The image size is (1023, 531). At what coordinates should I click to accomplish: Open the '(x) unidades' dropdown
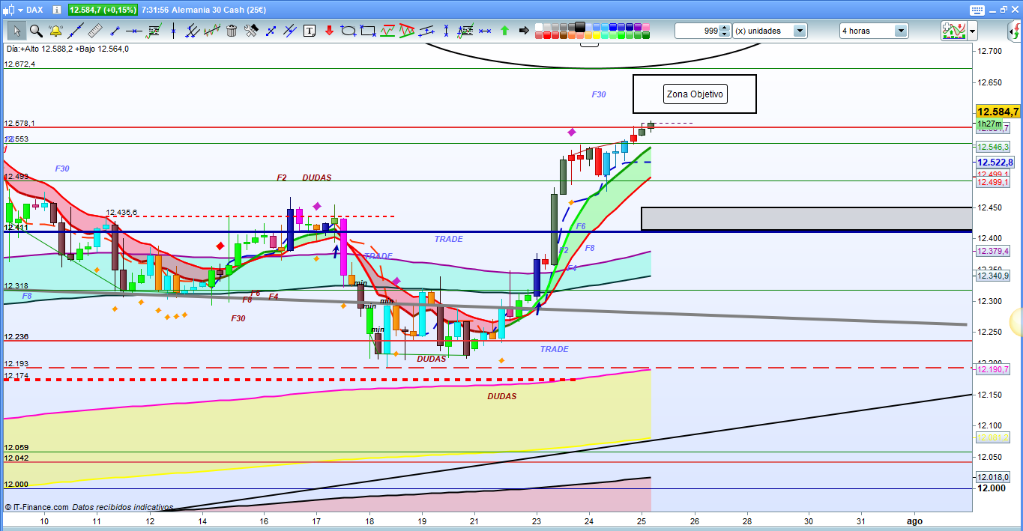pyautogui.click(x=800, y=31)
